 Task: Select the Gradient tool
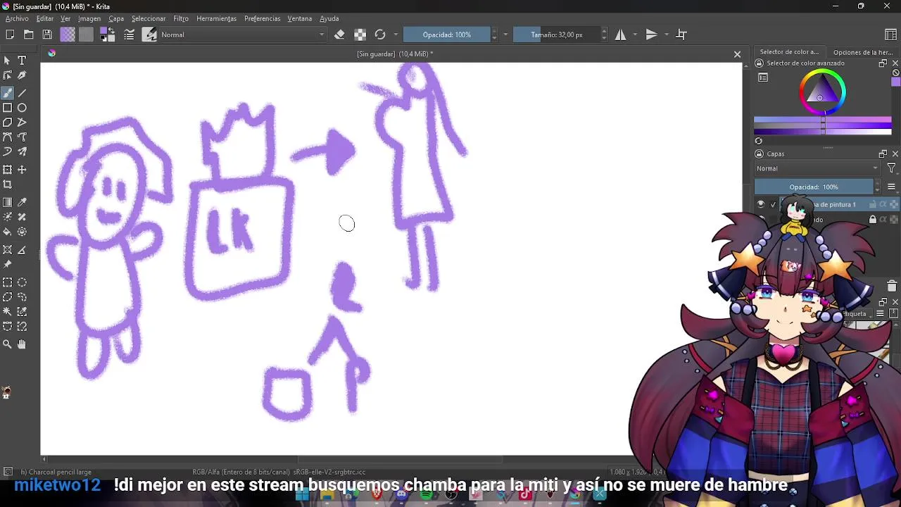[x=7, y=202]
